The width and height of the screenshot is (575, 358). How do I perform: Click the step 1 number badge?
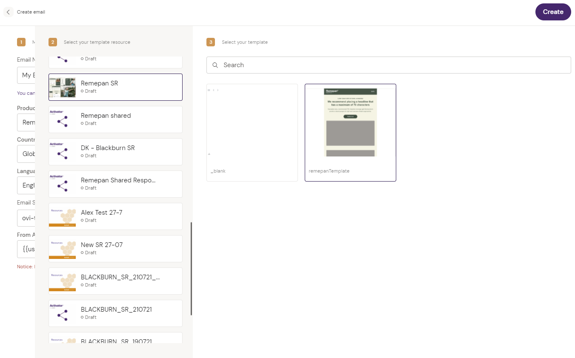(x=21, y=42)
